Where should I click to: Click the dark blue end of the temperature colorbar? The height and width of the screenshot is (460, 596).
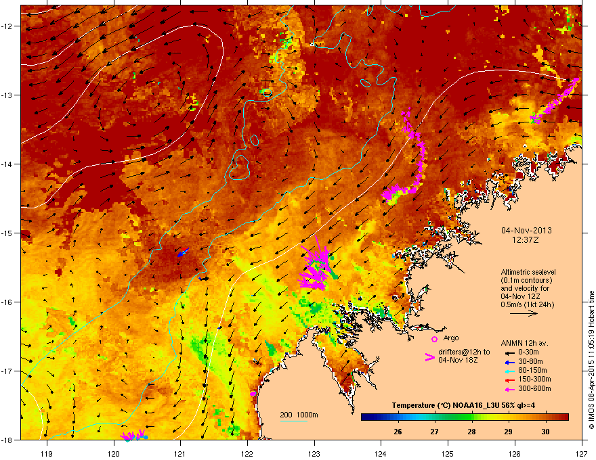coord(366,417)
